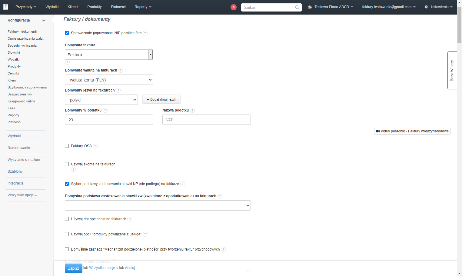Open the Klienci top menu item
This screenshot has height=276, width=462.
(x=73, y=7)
